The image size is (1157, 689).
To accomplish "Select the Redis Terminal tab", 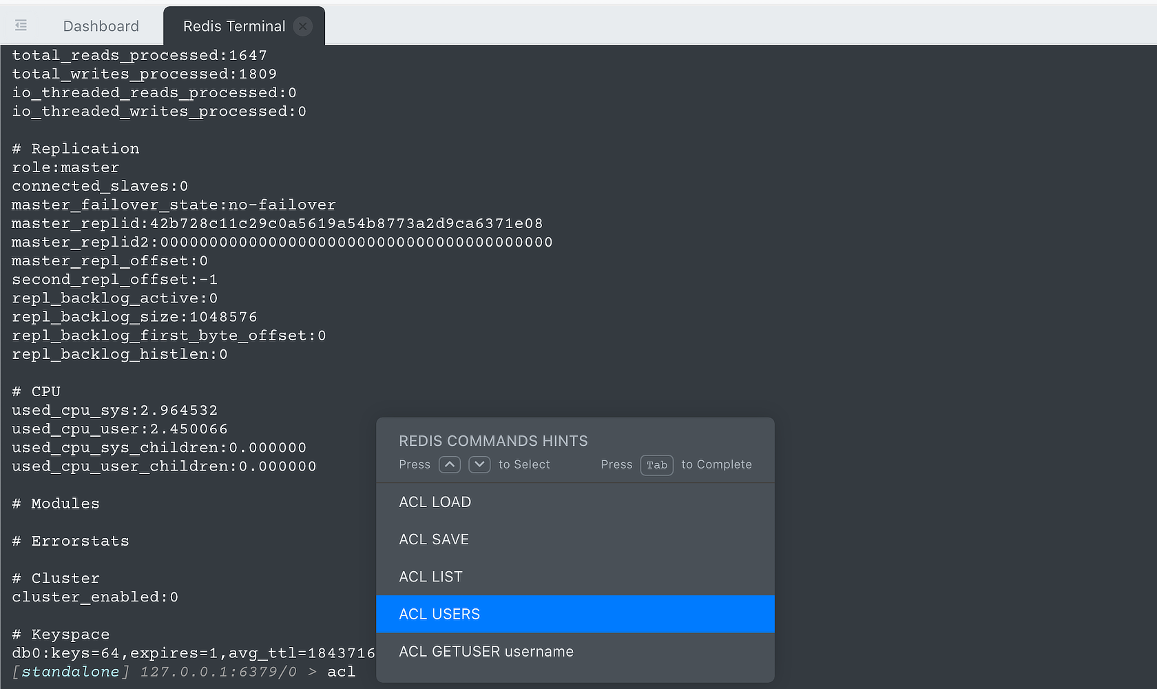I will click(234, 26).
